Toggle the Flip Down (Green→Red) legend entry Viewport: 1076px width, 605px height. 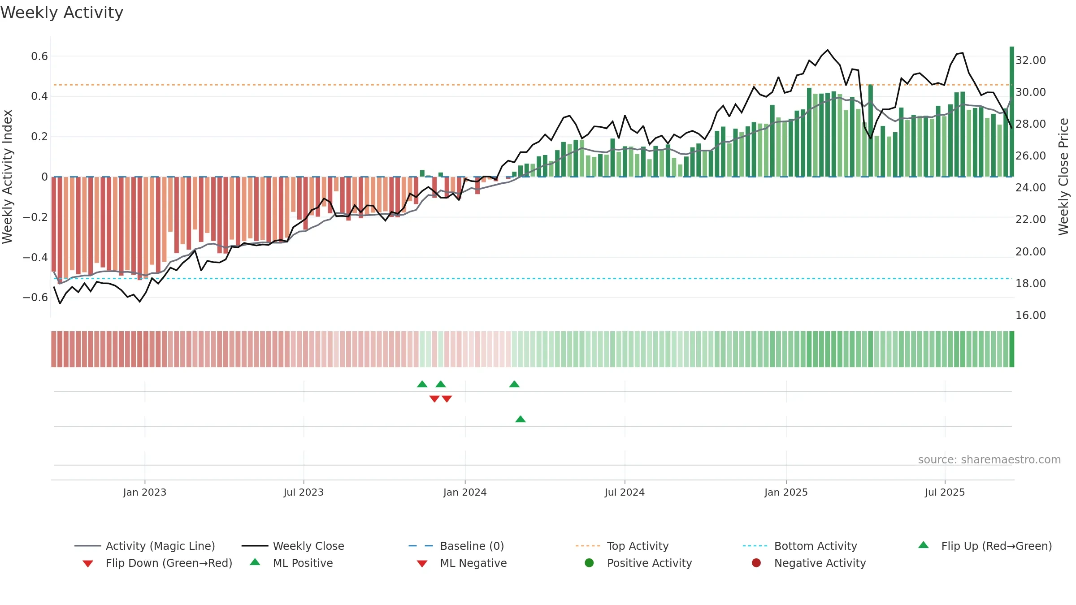click(157, 563)
